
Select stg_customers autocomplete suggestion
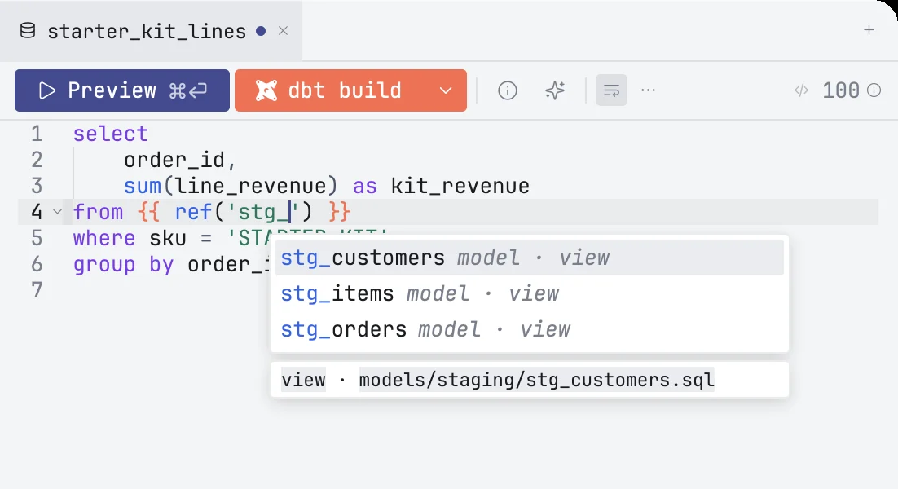pyautogui.click(x=530, y=258)
